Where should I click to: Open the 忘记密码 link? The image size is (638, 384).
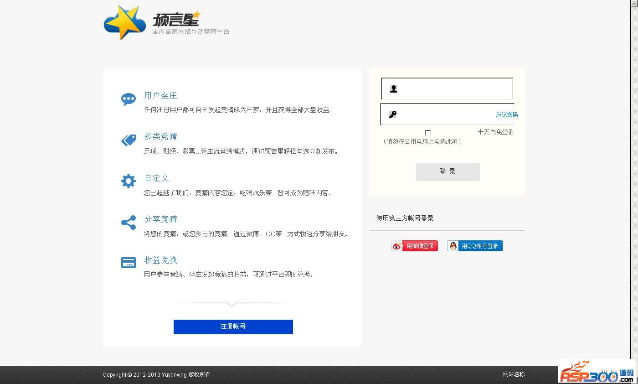click(x=507, y=115)
